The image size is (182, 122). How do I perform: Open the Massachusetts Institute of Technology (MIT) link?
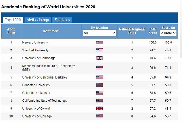pos(49,68)
